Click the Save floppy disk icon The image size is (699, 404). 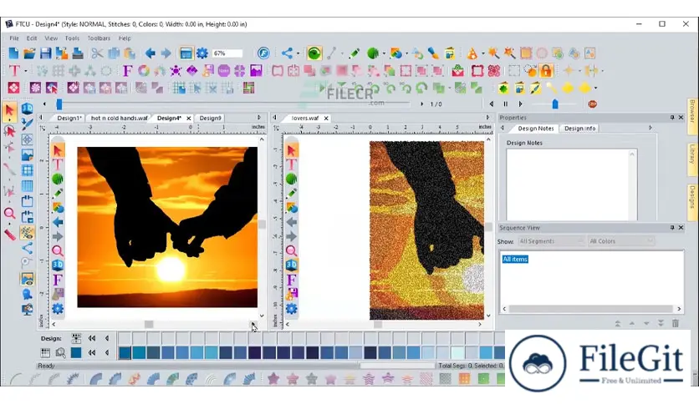pos(45,53)
